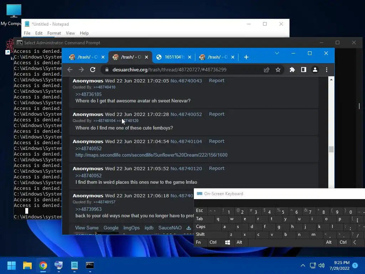The height and width of the screenshot is (274, 365).
Task: Click post number No.48740043
Action: coord(186,81)
